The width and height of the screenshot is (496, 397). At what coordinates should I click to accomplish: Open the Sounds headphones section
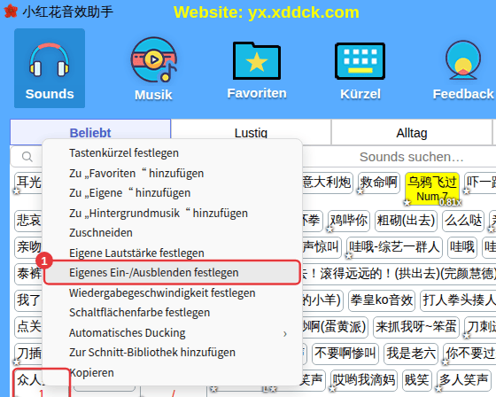click(x=50, y=68)
